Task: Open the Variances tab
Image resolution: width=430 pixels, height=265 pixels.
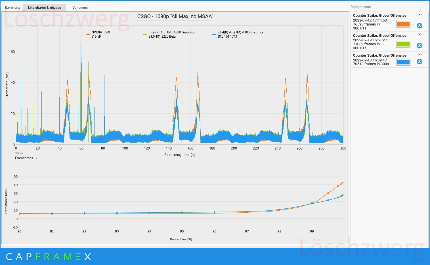Action: pos(80,8)
